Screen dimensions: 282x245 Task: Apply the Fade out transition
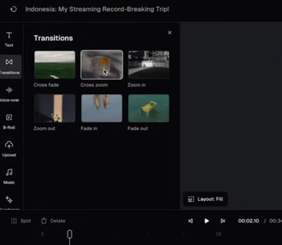click(x=149, y=109)
